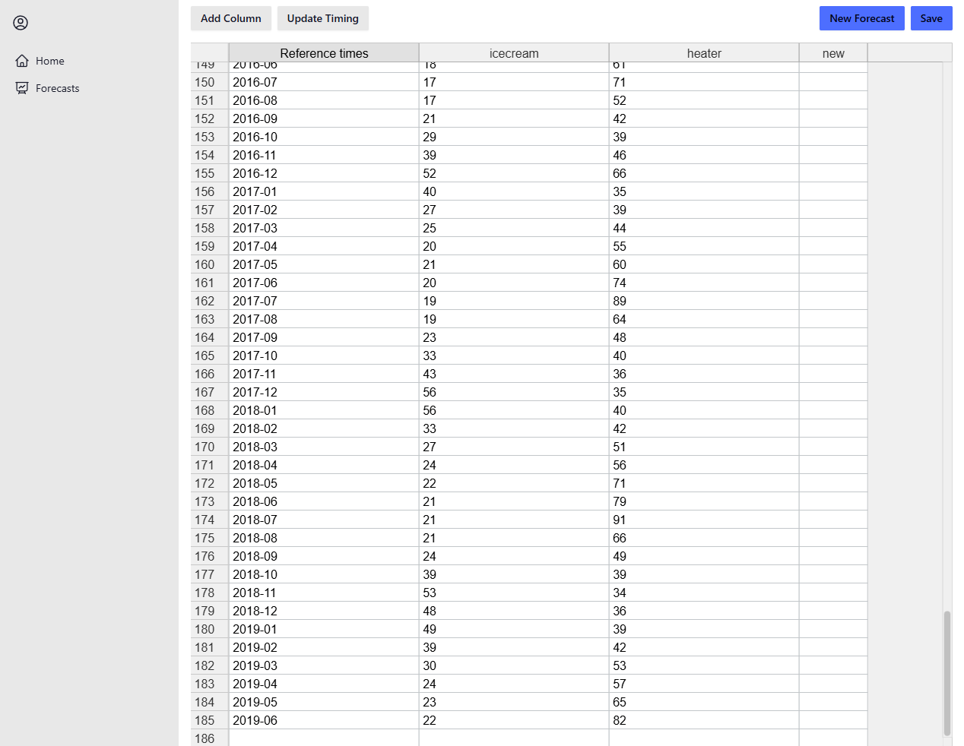Click the 2018-04 reference time cell
The image size is (964, 746).
324,465
